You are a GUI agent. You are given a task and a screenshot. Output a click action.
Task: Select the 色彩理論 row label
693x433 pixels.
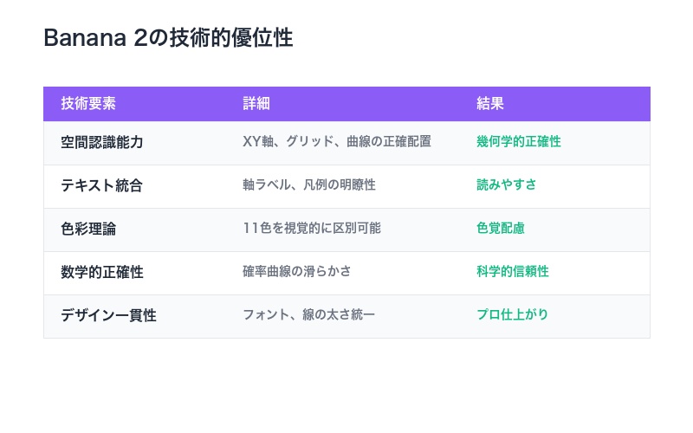pos(88,229)
